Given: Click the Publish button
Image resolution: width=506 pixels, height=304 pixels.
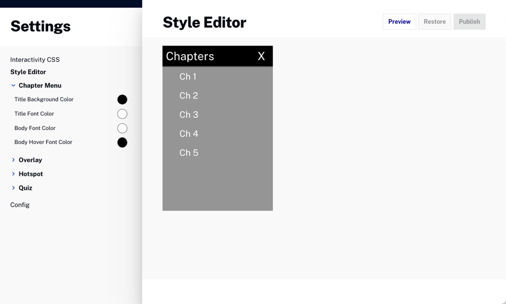Looking at the screenshot, I should pyautogui.click(x=469, y=21).
